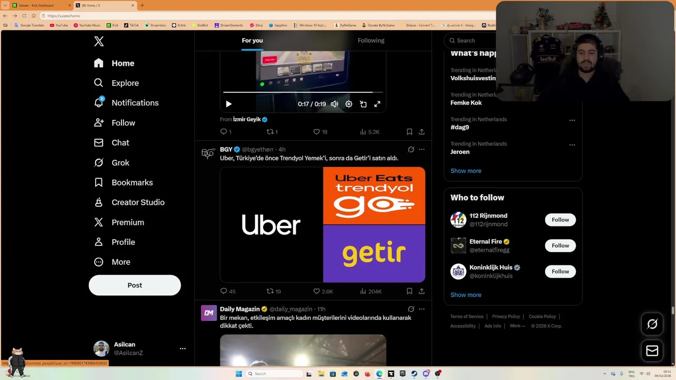Open the Uber Getir image
The image size is (676, 380).
pyautogui.click(x=322, y=225)
